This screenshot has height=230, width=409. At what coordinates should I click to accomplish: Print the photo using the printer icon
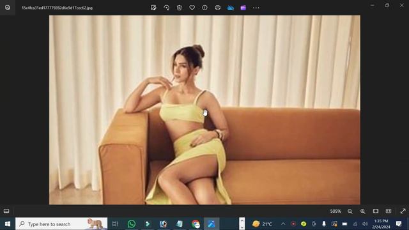[217, 8]
